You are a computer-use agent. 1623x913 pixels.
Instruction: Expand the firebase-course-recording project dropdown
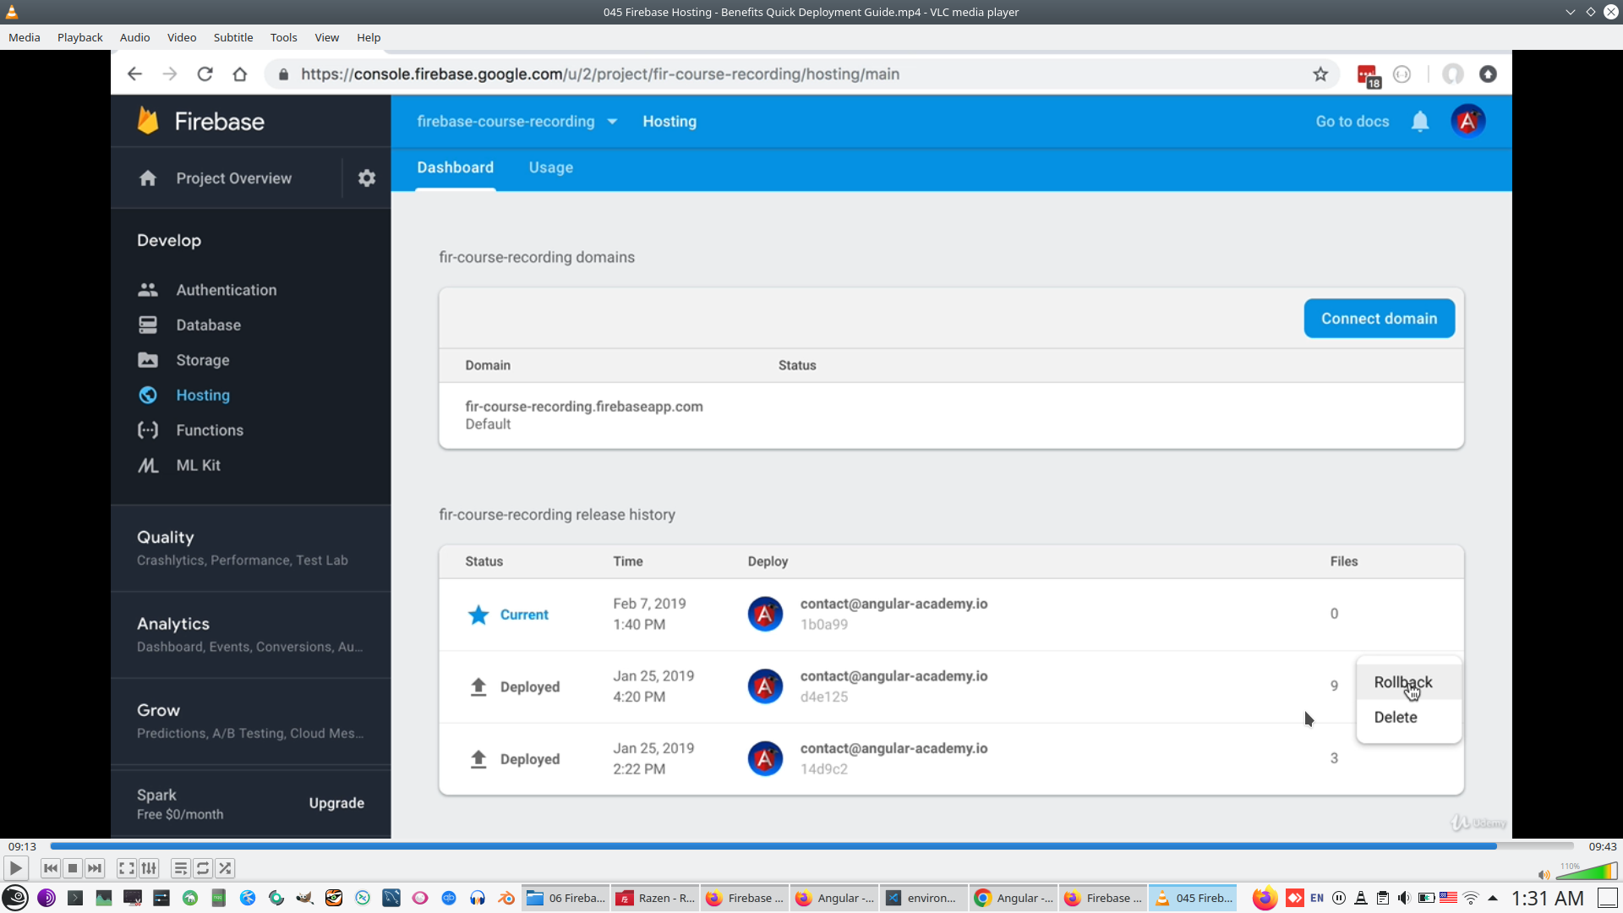[612, 122]
